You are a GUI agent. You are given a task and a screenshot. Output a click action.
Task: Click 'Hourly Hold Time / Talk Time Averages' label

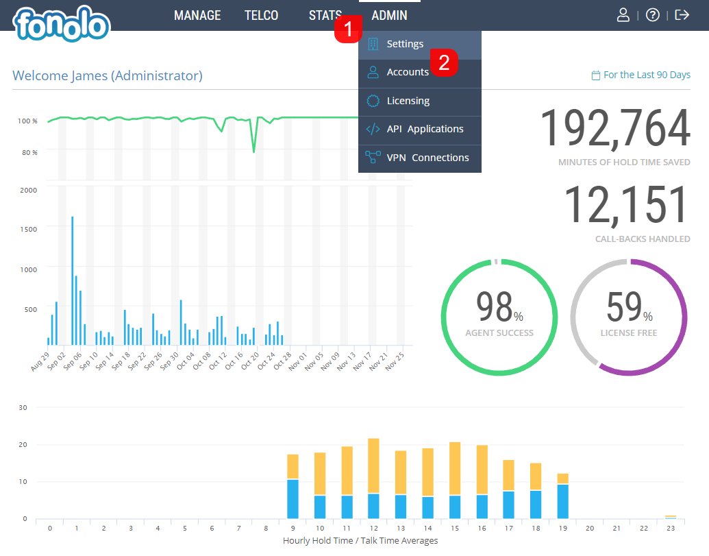pos(360,541)
